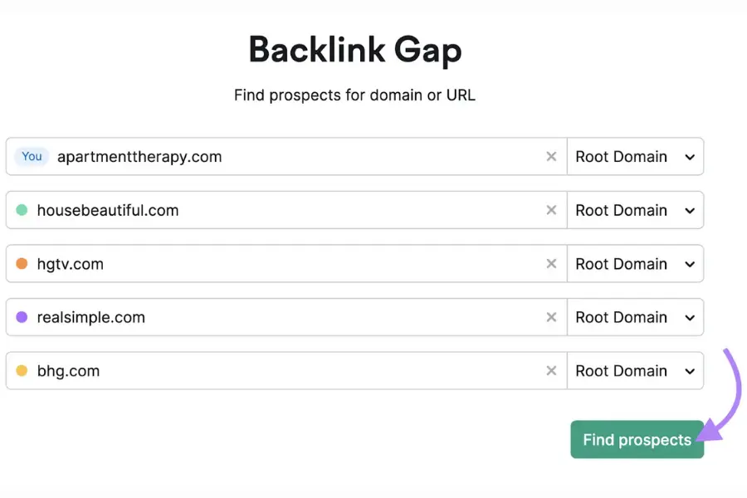Click orange dot beside hgtv.com
The height and width of the screenshot is (498, 747).
pyautogui.click(x=22, y=264)
